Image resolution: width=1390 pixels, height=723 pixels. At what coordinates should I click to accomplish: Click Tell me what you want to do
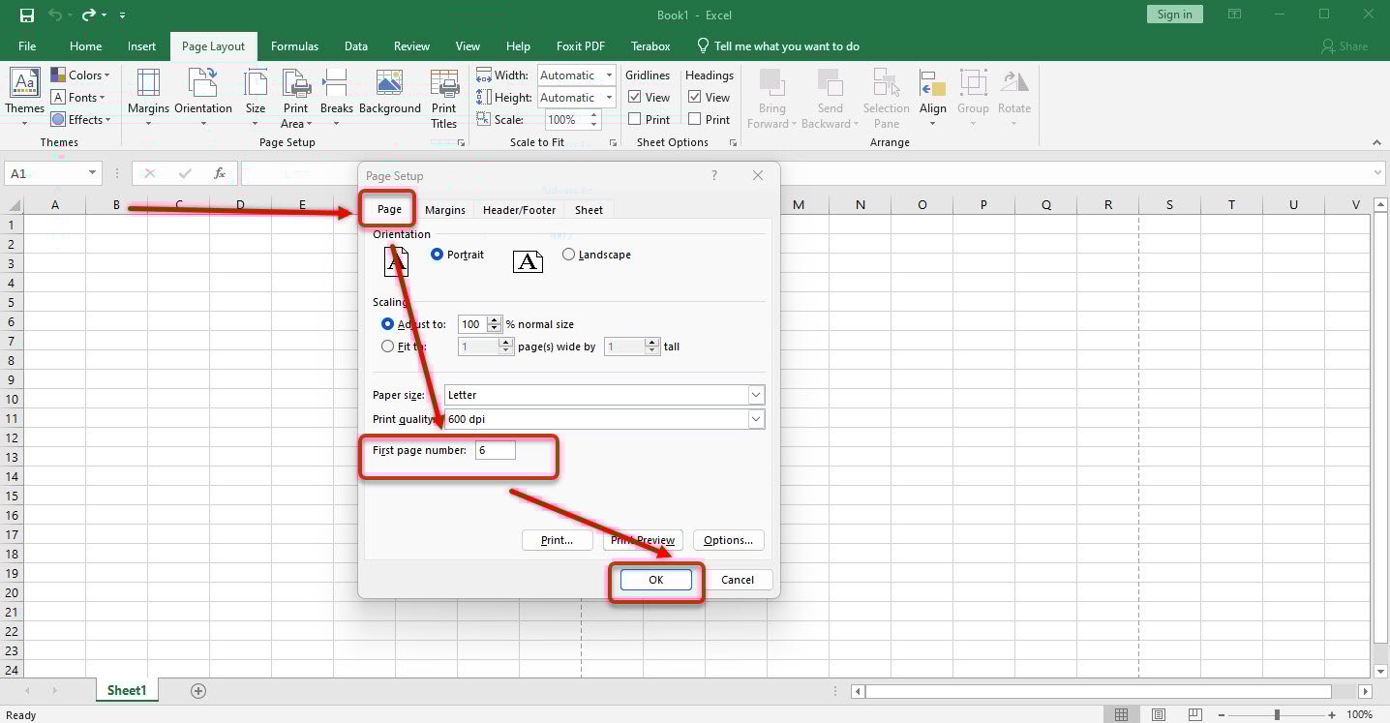(x=777, y=45)
